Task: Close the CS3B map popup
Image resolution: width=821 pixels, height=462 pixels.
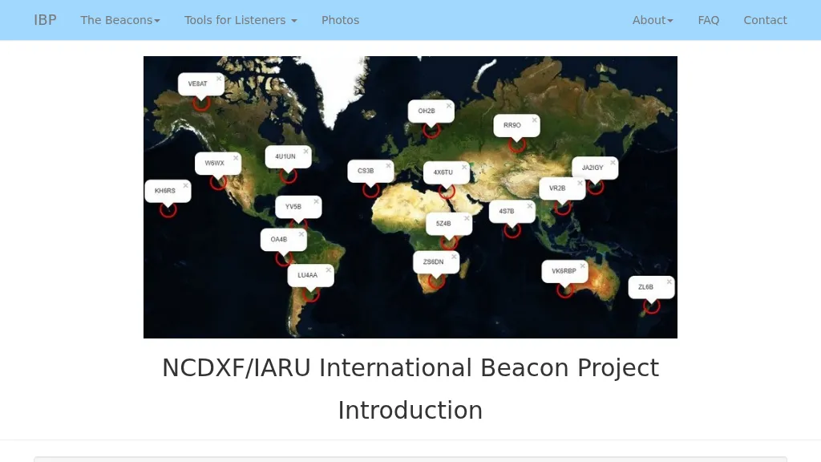Action: [388, 165]
